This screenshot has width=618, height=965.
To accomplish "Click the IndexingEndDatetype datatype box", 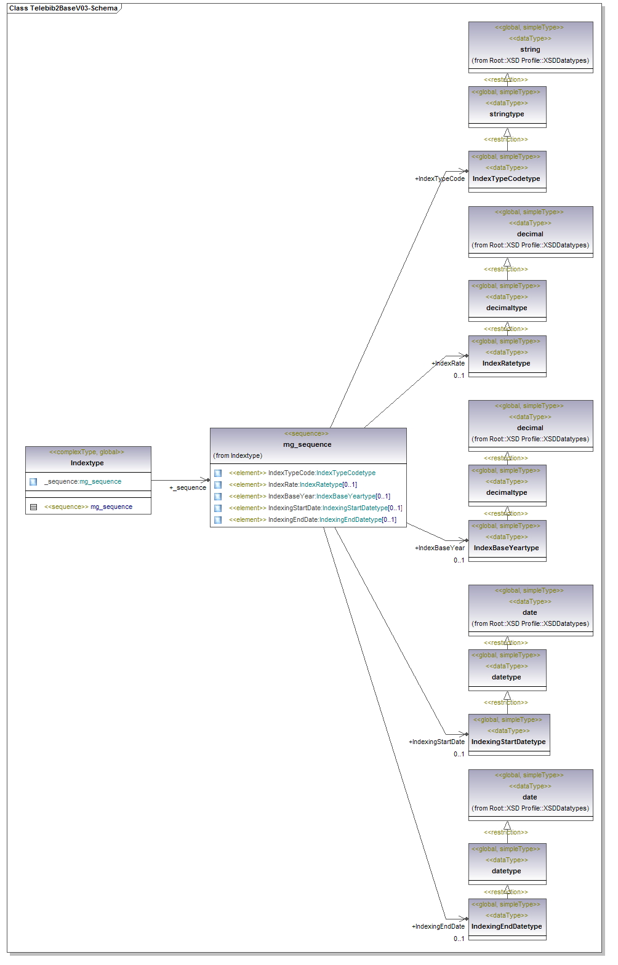I will click(x=507, y=926).
